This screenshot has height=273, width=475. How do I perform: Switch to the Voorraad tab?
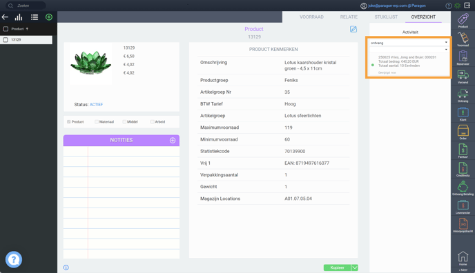click(311, 17)
